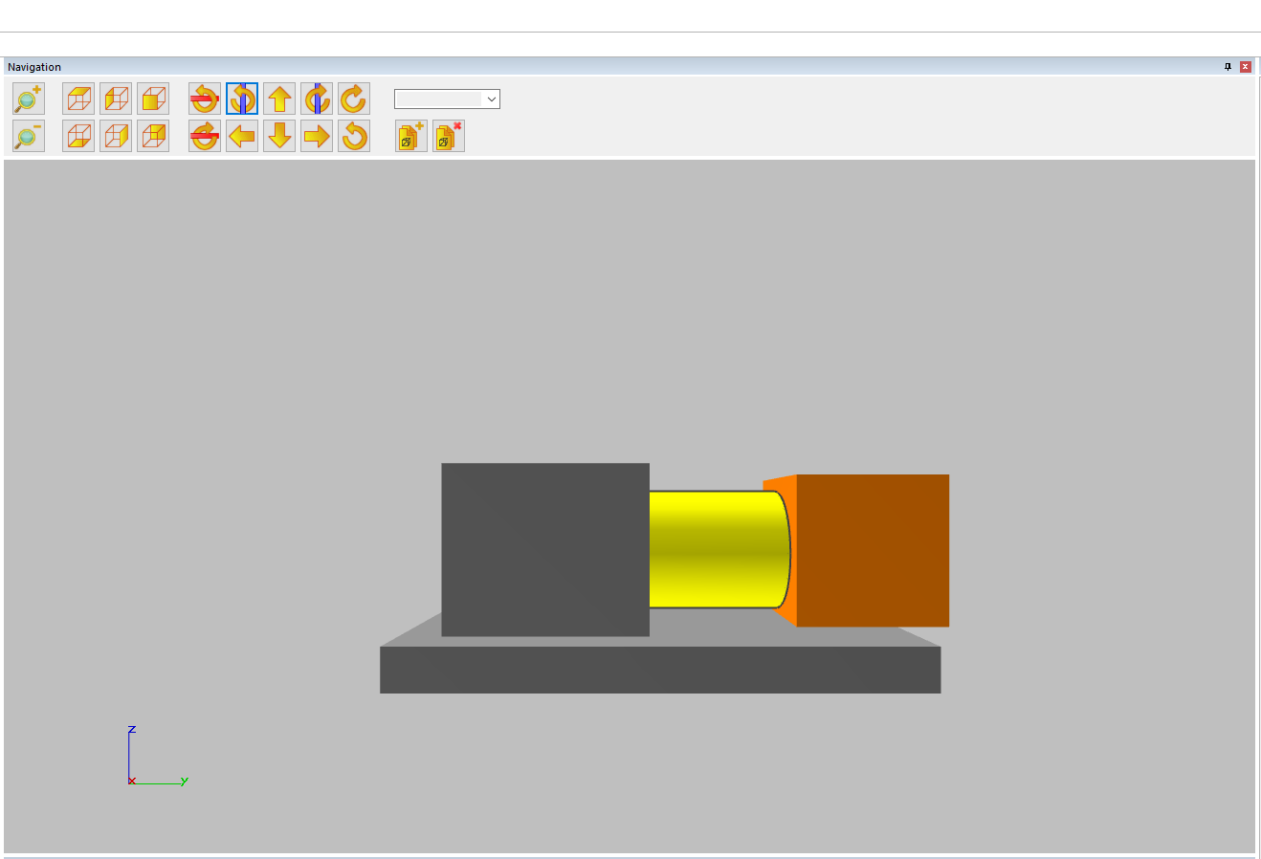Rotate counterclockwise about the blue vertical axis
The width and height of the screenshot is (1261, 859).
pyautogui.click(x=242, y=99)
